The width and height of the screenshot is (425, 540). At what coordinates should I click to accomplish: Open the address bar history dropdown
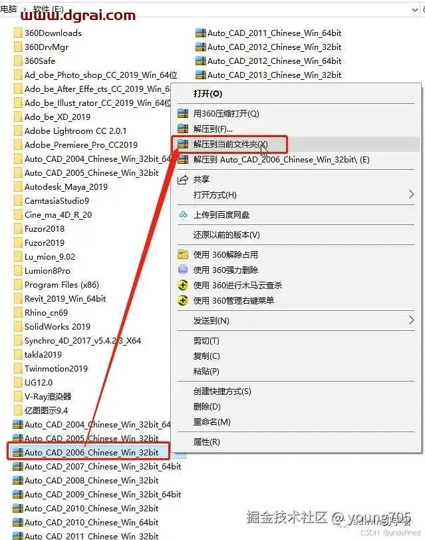pyautogui.click(x=415, y=11)
